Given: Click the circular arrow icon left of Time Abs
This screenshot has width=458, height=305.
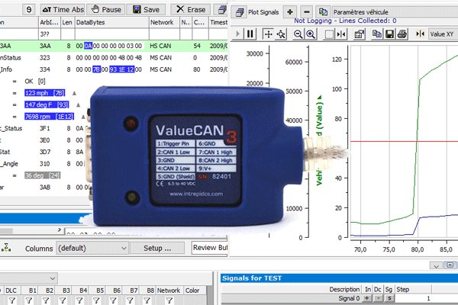Looking at the screenshot, I should [29, 10].
